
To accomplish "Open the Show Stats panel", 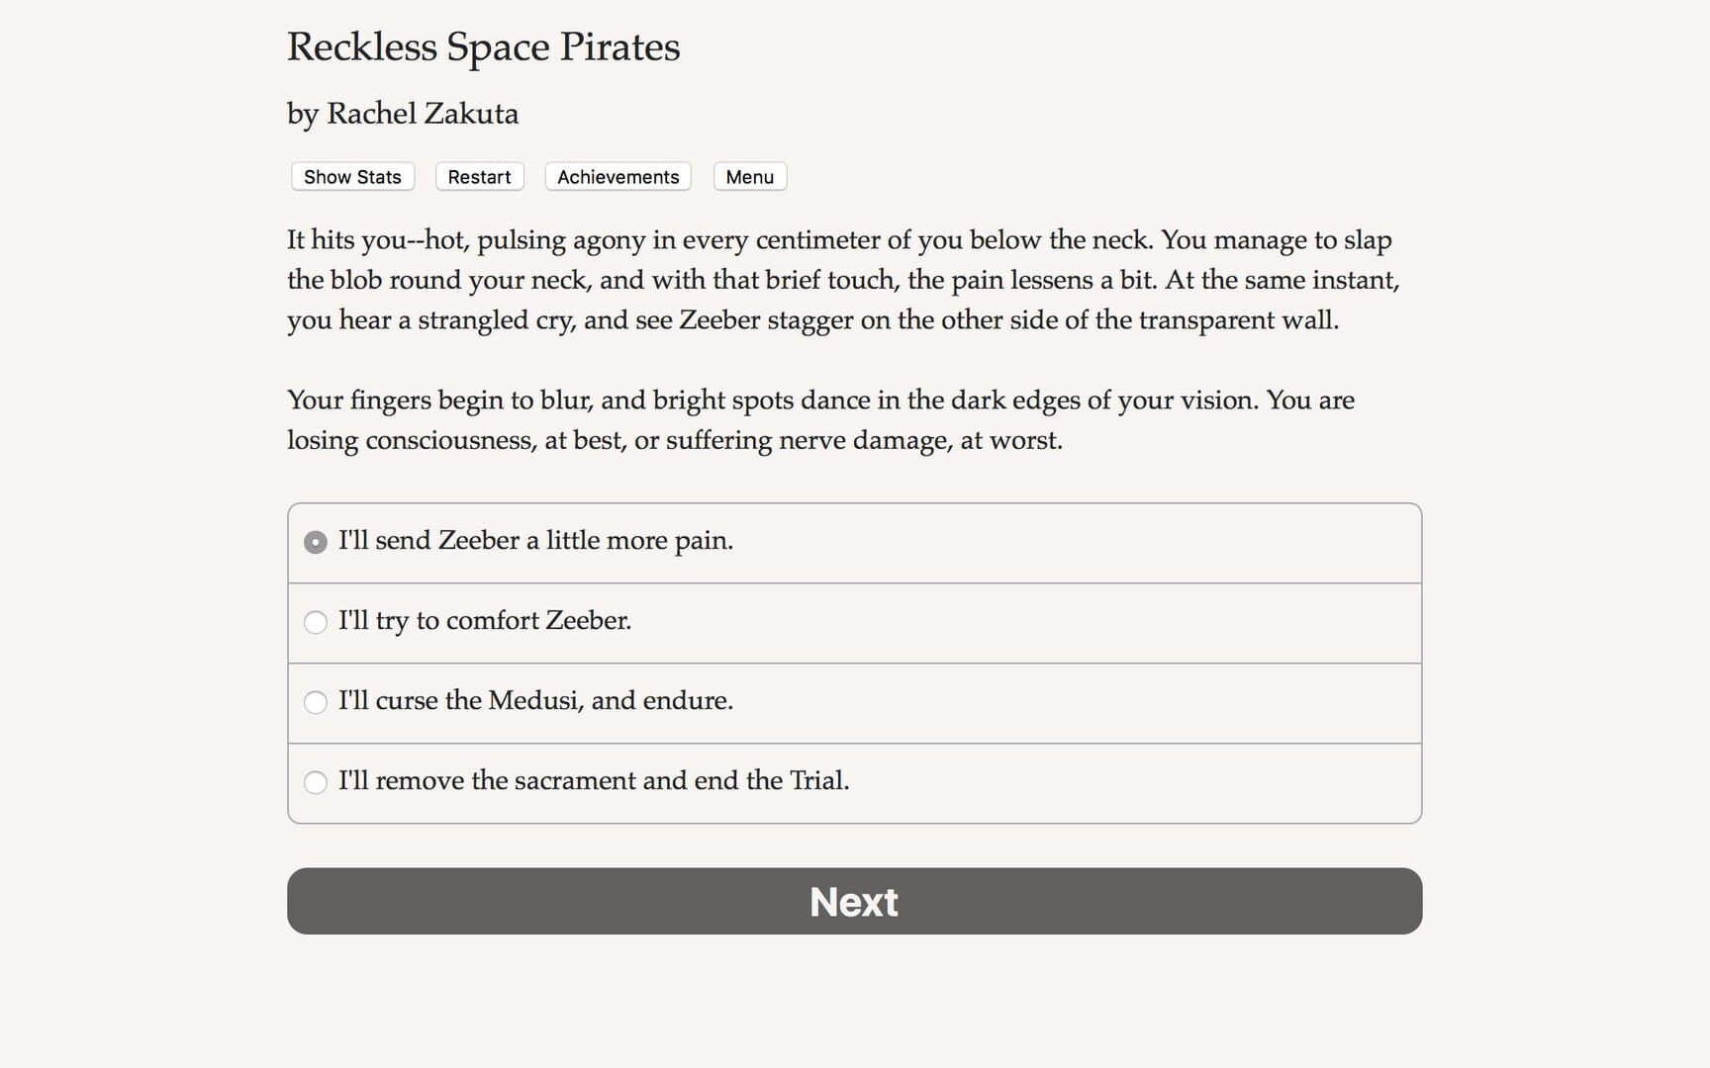I will (x=351, y=176).
